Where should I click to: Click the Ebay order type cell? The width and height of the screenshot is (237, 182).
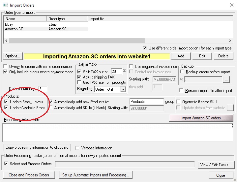point(52,24)
